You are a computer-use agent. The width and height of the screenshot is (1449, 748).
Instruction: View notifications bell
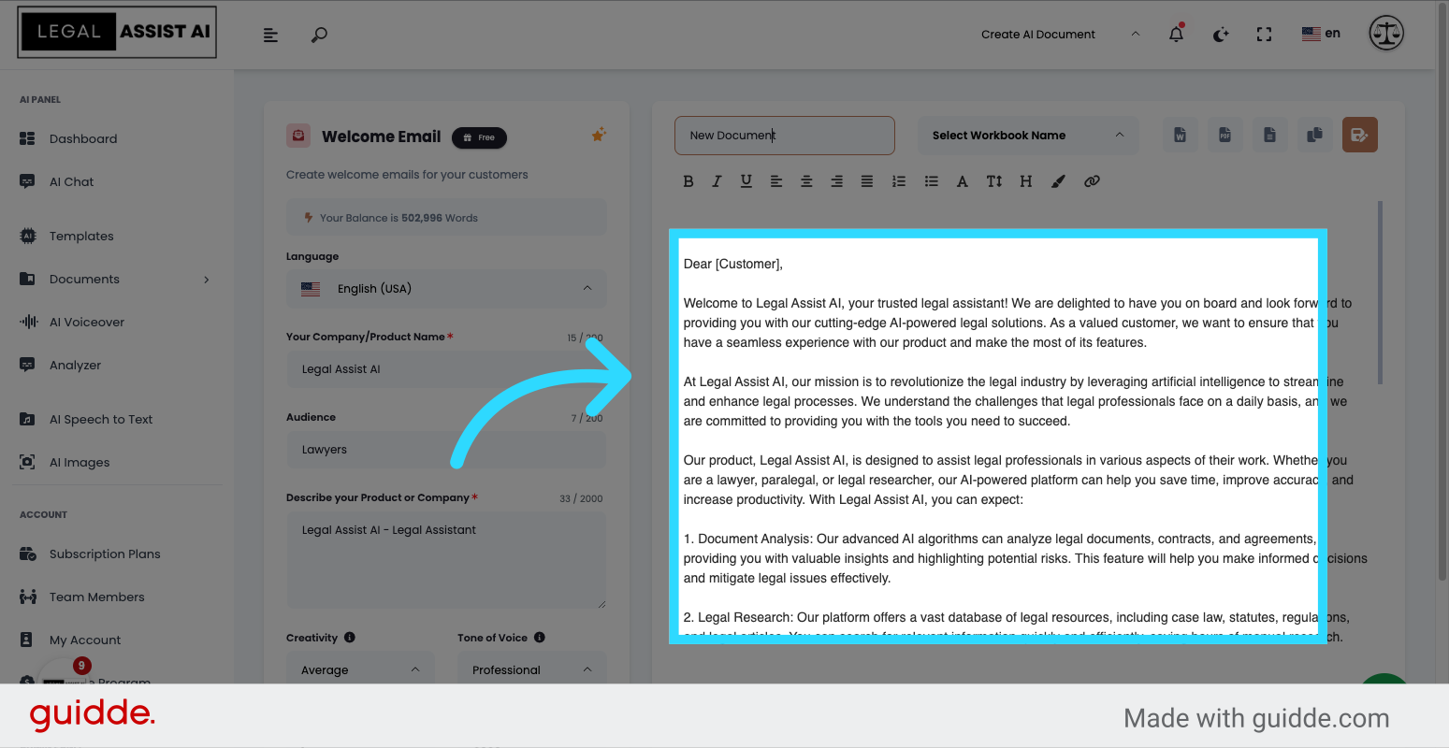pos(1177,34)
